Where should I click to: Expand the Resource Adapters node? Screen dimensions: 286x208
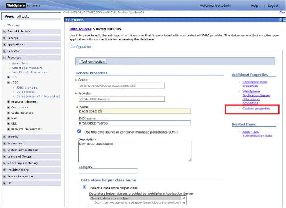click(8, 102)
